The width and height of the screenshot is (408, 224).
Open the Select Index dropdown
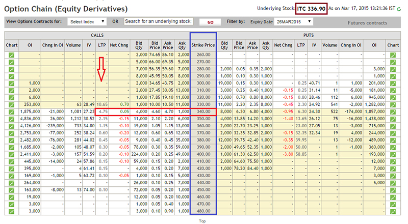pos(87,21)
